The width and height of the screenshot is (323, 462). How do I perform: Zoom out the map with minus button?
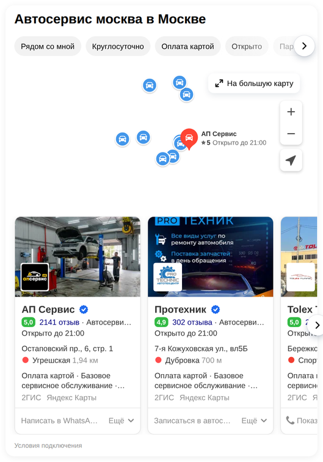tap(291, 134)
